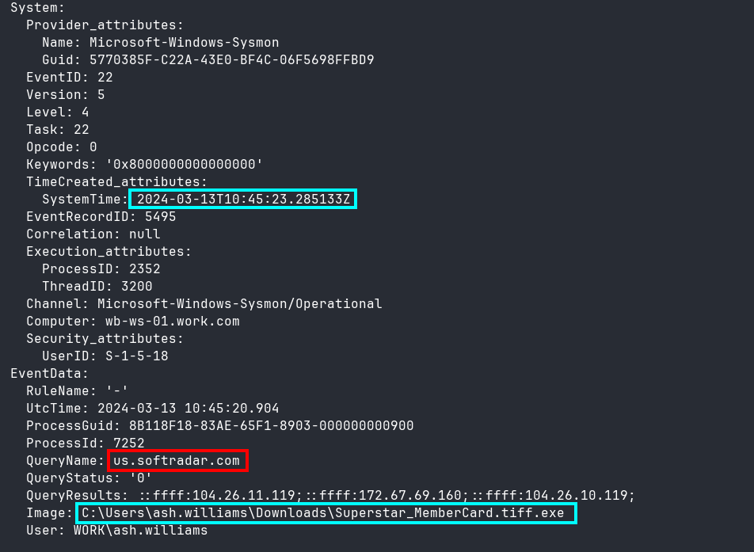754x552 pixels.
Task: Click the highlighted SystemTime timestamp value
Action: 243,199
